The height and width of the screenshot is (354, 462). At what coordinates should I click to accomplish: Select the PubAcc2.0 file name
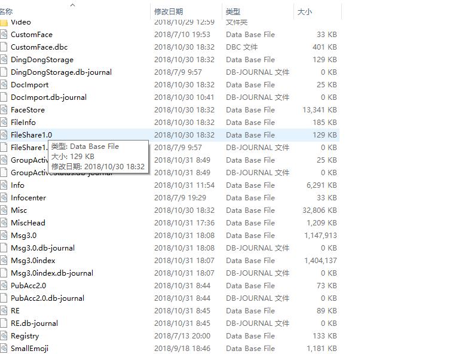tap(28, 286)
